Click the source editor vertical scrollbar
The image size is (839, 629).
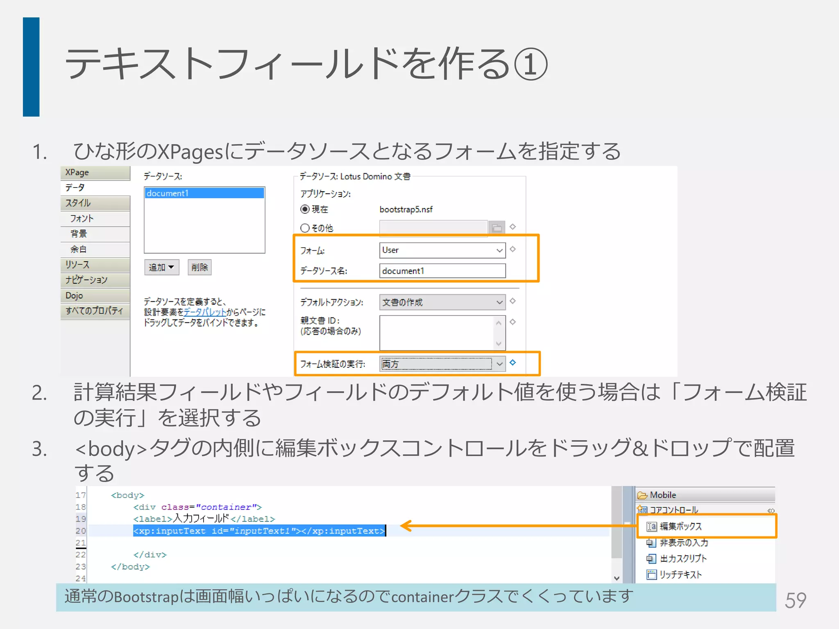click(617, 522)
